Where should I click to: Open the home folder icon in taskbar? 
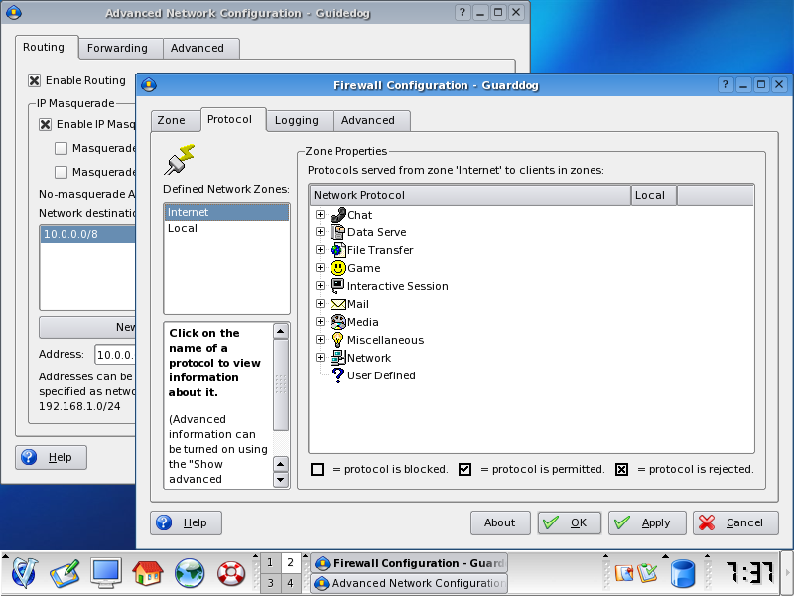(x=147, y=572)
